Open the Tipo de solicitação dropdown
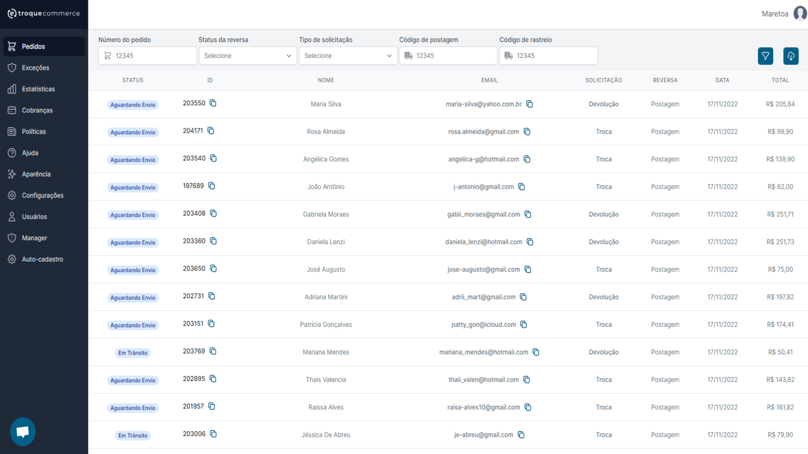Viewport: 808px width, 454px height. click(347, 55)
